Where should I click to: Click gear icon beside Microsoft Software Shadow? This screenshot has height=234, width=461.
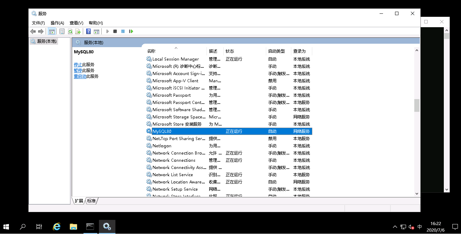[x=149, y=109]
